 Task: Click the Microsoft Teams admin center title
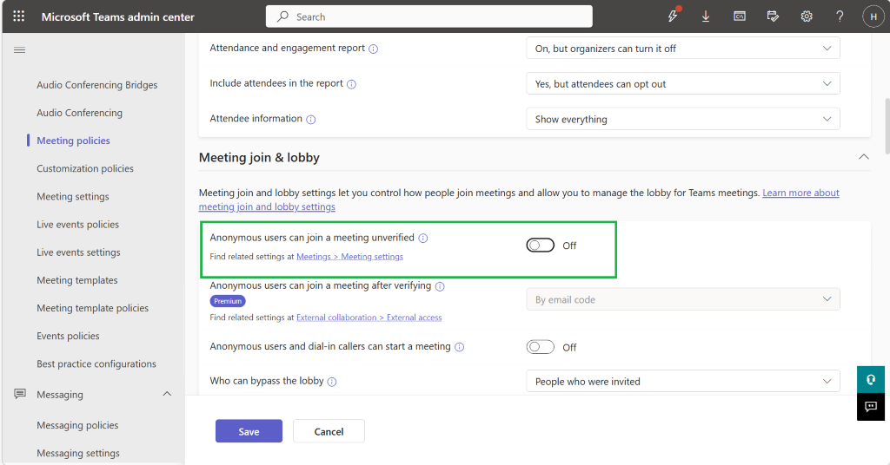[117, 17]
